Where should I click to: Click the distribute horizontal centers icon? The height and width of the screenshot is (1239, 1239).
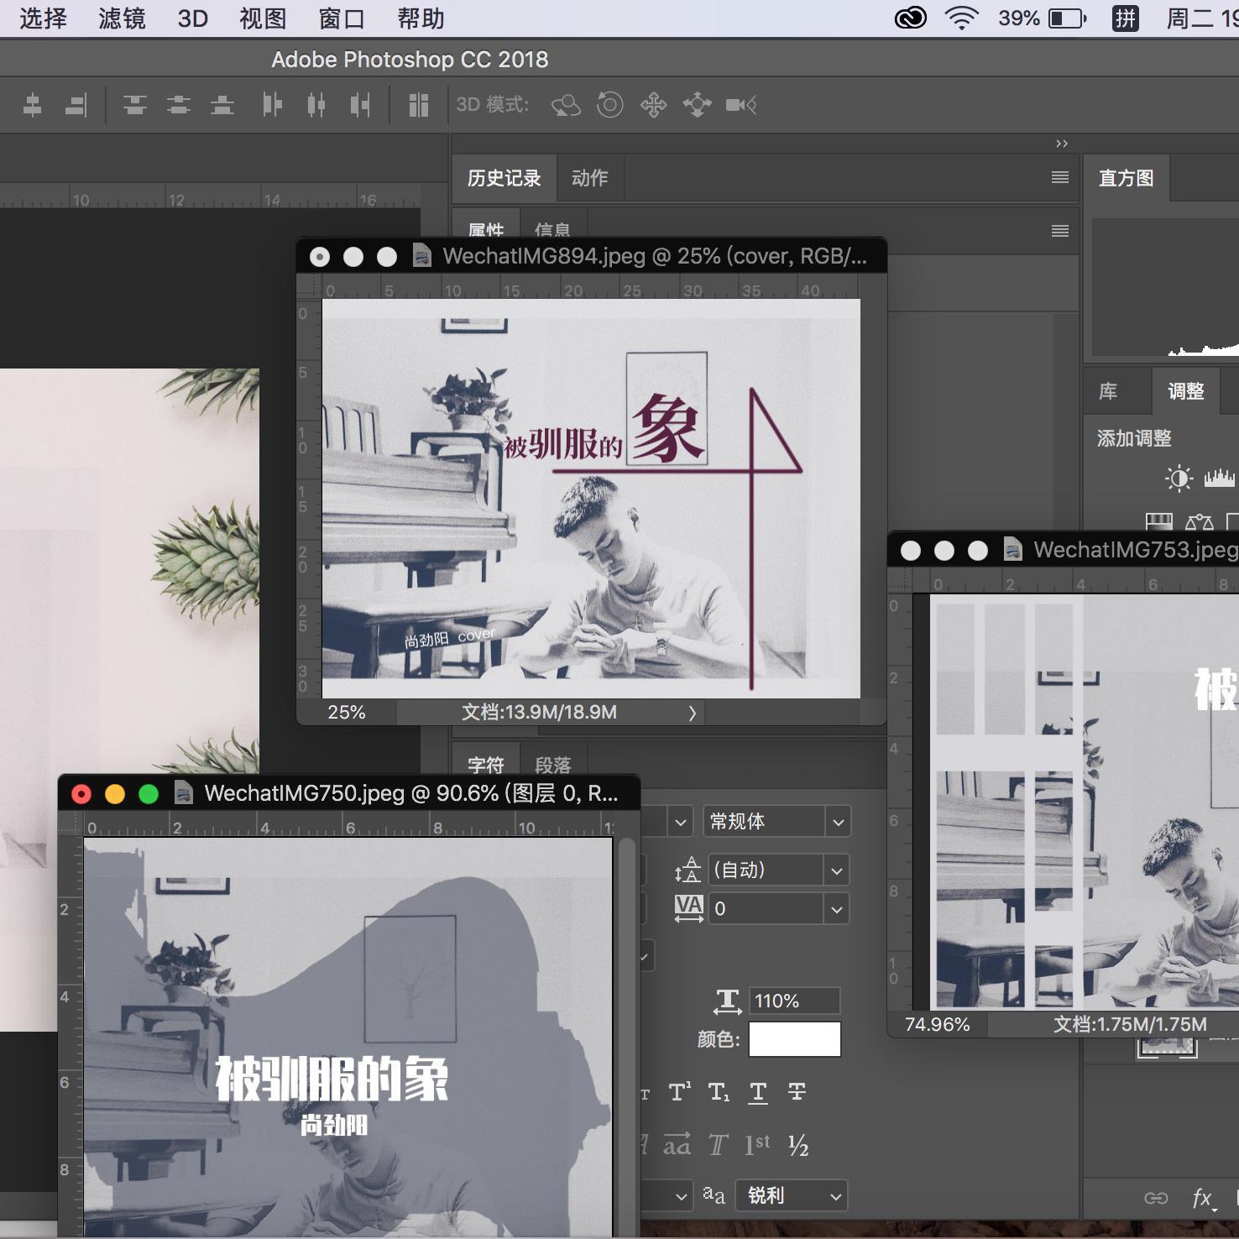[316, 105]
